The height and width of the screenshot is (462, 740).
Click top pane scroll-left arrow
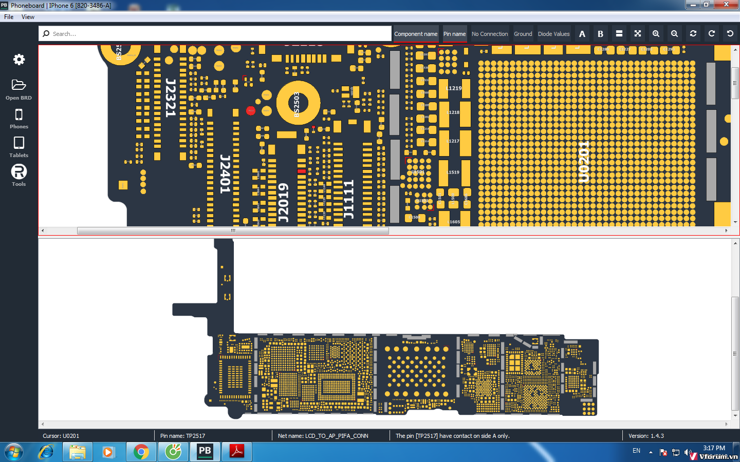coord(43,230)
